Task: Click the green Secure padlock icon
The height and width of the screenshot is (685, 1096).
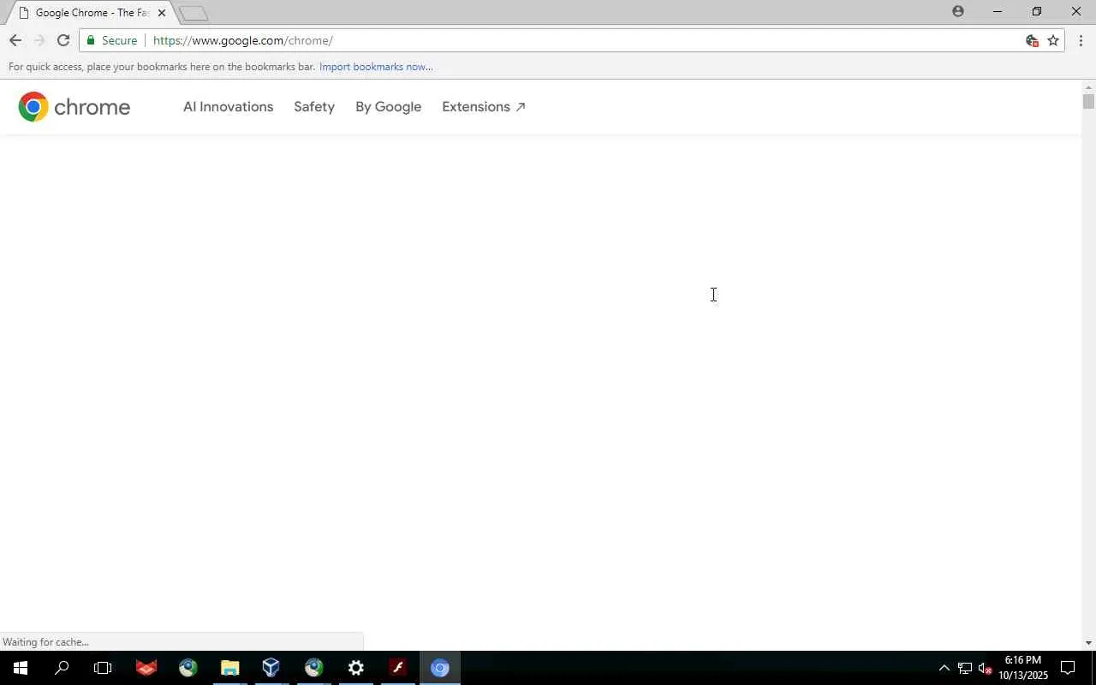Action: click(91, 40)
